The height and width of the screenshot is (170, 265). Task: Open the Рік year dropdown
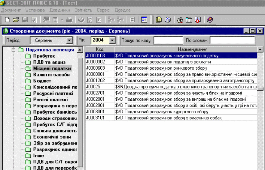[x=113, y=40]
